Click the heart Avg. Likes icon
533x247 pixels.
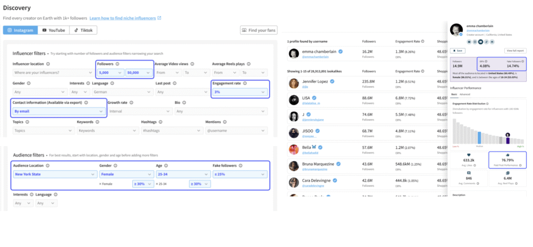[469, 154]
